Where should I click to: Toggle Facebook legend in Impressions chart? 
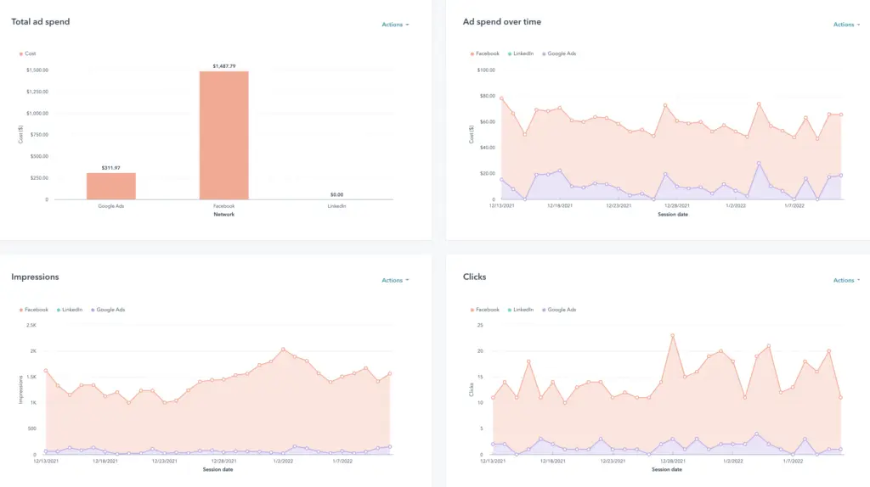click(x=34, y=310)
